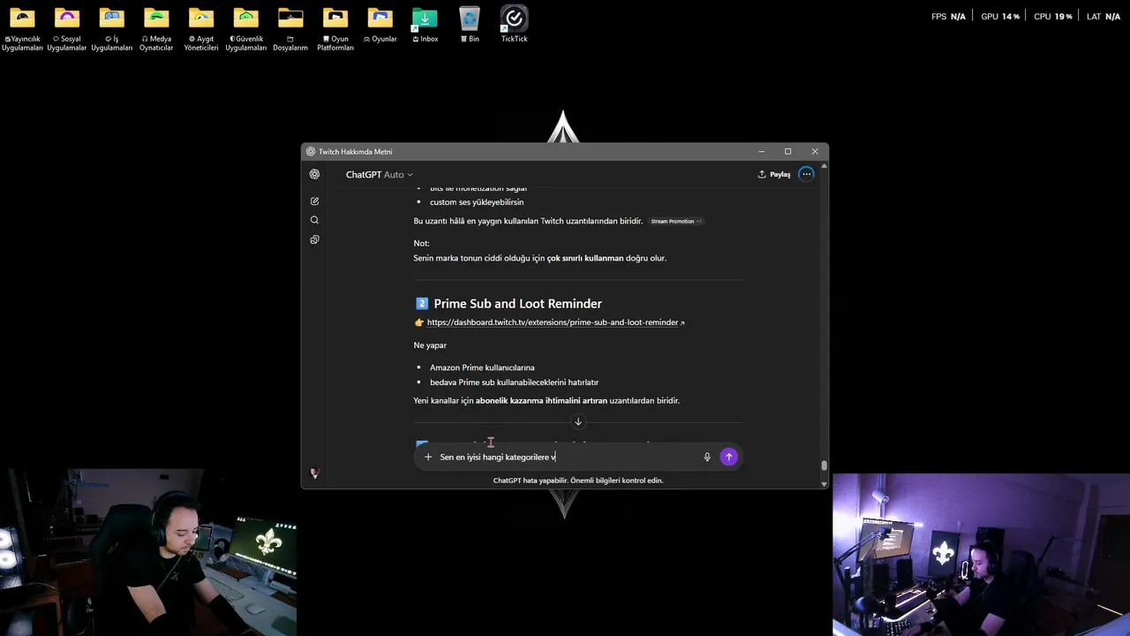The width and height of the screenshot is (1130, 636).
Task: Jump to bottom with down arrow
Action: pos(578,421)
